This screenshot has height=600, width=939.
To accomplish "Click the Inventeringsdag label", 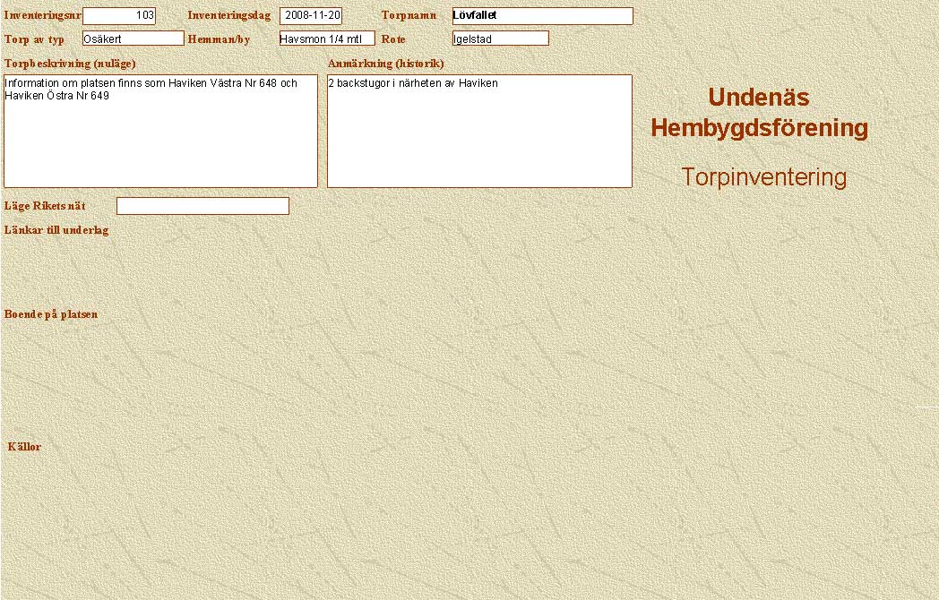I will pos(228,16).
